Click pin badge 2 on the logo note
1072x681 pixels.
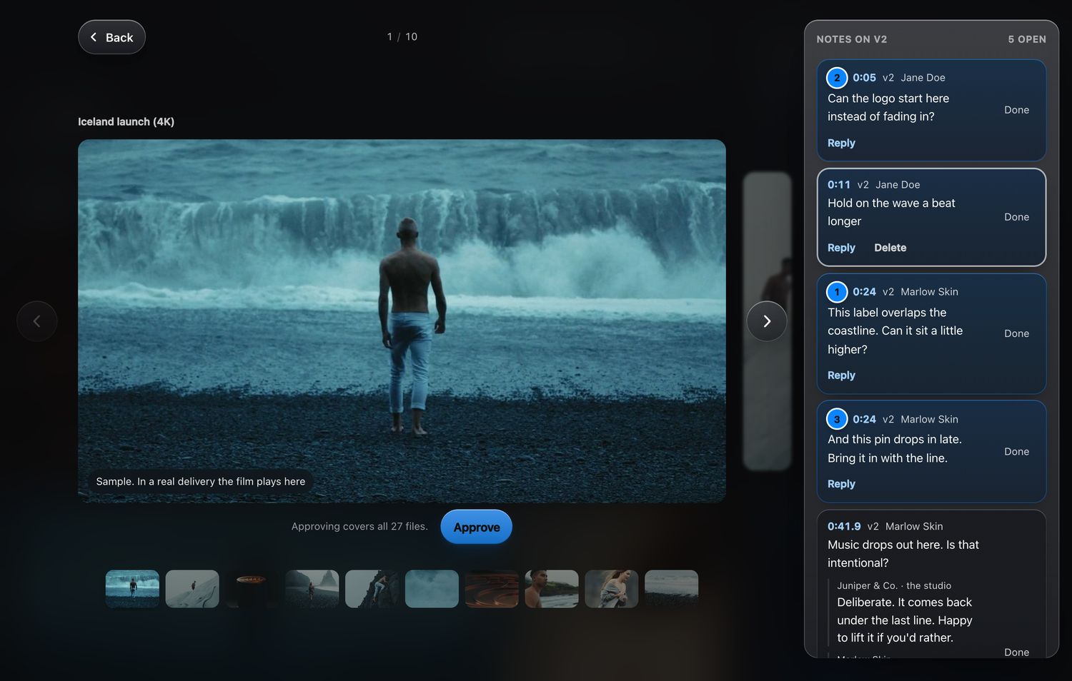(x=837, y=78)
